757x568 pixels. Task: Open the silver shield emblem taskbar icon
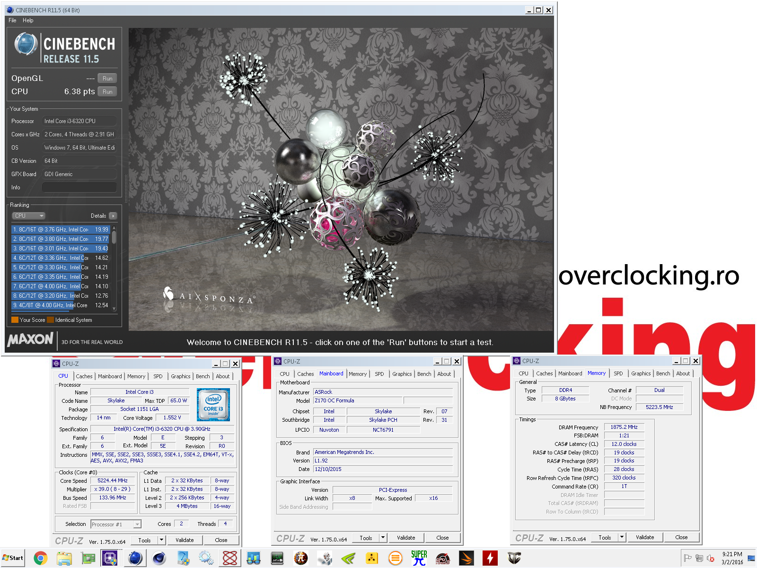tap(514, 559)
